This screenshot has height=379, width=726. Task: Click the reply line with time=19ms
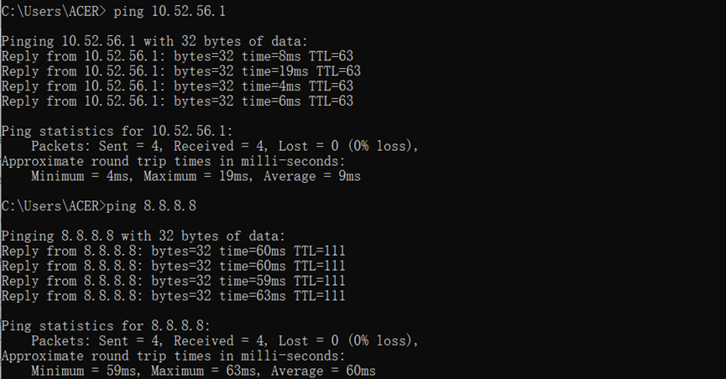pyautogui.click(x=180, y=71)
